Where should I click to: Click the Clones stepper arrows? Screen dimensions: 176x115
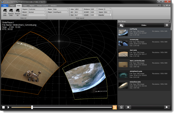[110, 9]
